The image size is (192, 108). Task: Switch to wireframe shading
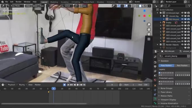click(x=137, y=6)
